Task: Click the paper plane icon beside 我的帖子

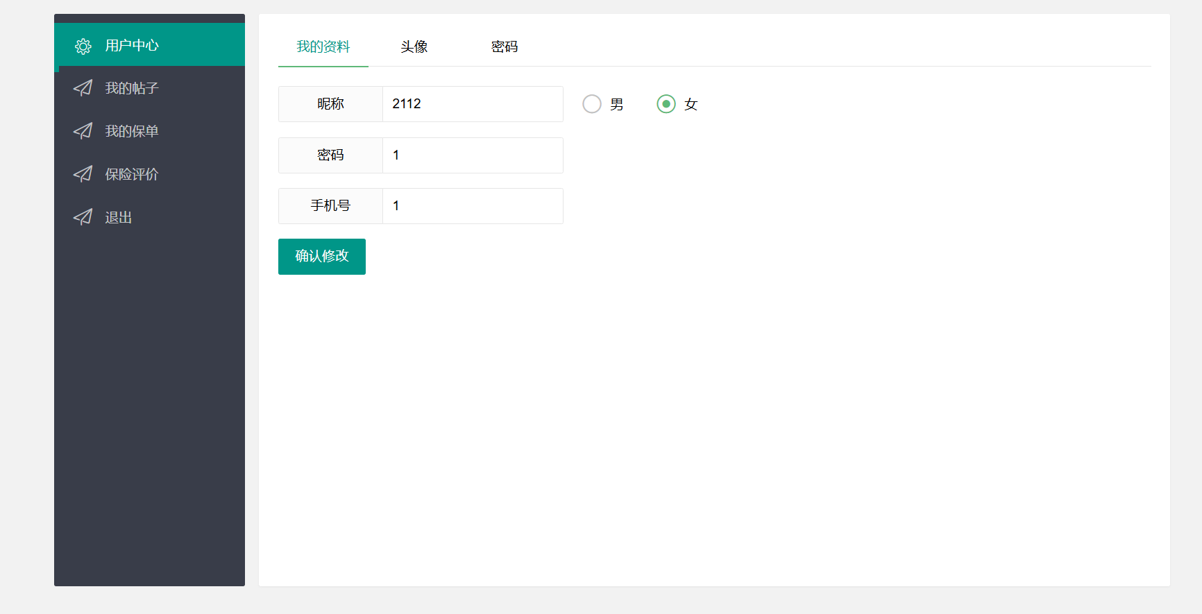Action: tap(83, 88)
